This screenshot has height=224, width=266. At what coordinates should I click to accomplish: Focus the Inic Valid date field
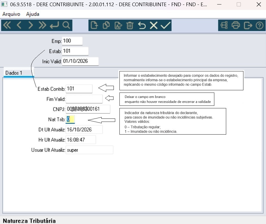(x=80, y=61)
